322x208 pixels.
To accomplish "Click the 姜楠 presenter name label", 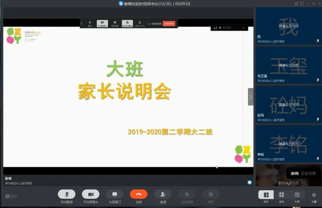I will coord(8,179).
